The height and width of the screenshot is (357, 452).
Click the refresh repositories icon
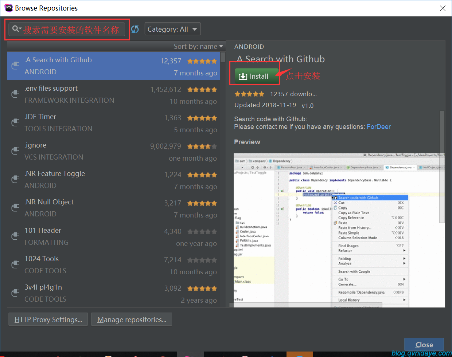point(135,29)
